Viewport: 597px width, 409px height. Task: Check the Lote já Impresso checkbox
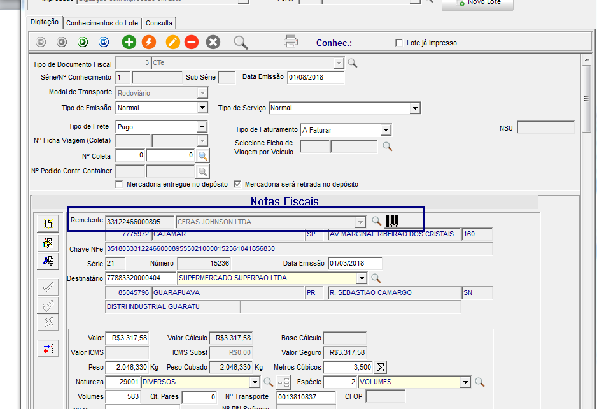point(399,43)
